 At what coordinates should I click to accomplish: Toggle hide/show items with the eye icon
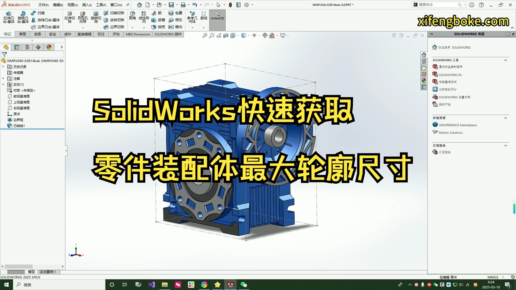tap(255, 35)
